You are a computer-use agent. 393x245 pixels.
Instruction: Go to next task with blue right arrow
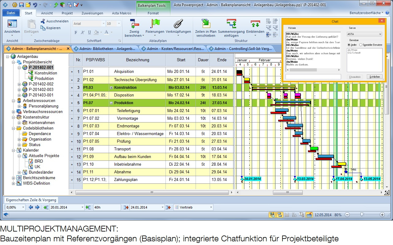(x=37, y=207)
